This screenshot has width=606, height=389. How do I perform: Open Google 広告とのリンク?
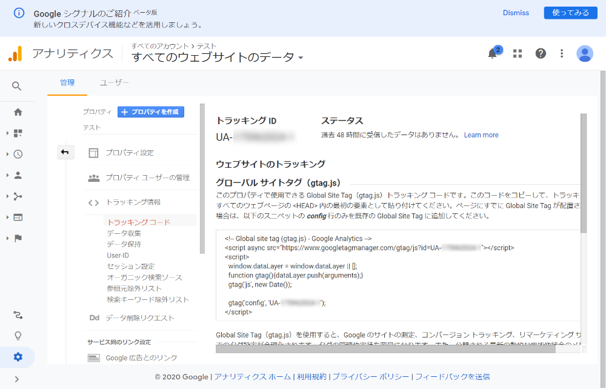141,357
